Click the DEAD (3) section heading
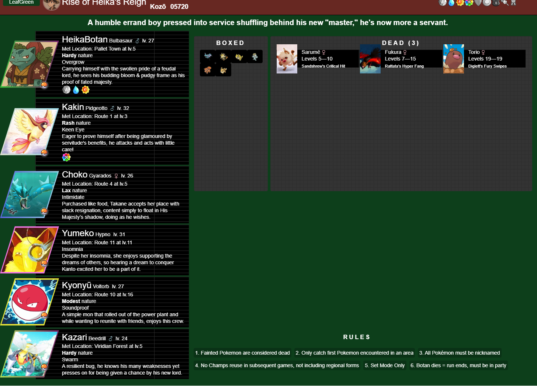The height and width of the screenshot is (386, 537). click(x=401, y=43)
